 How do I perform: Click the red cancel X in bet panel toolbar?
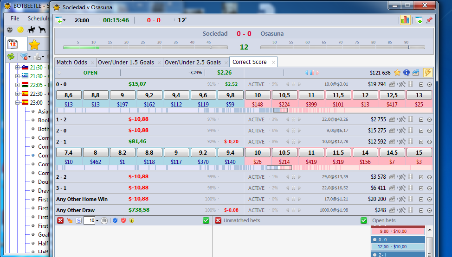tap(60, 221)
